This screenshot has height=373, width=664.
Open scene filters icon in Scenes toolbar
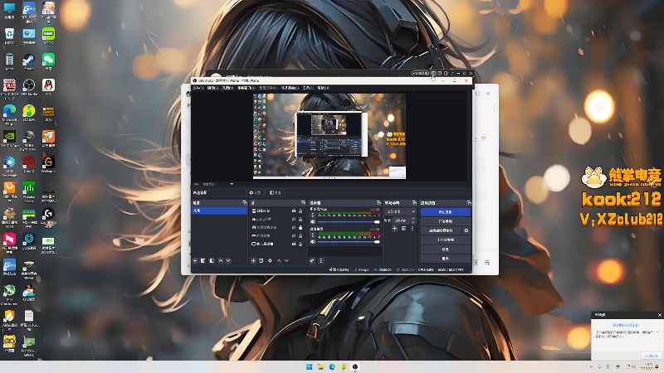pos(212,261)
